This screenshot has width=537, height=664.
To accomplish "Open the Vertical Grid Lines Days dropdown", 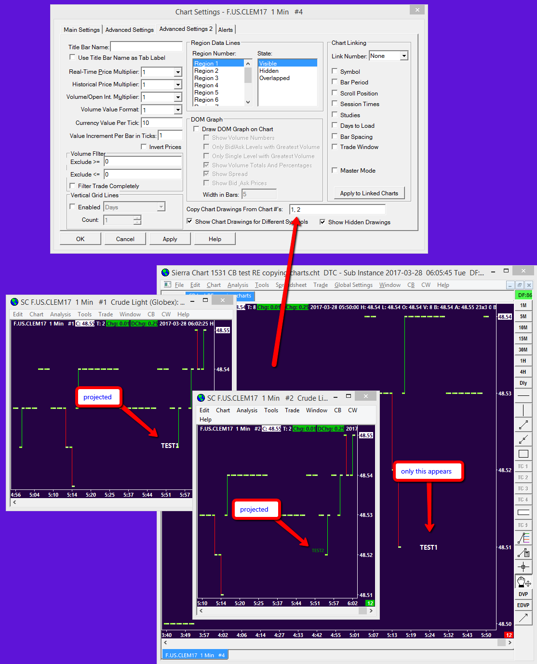I will coord(161,207).
